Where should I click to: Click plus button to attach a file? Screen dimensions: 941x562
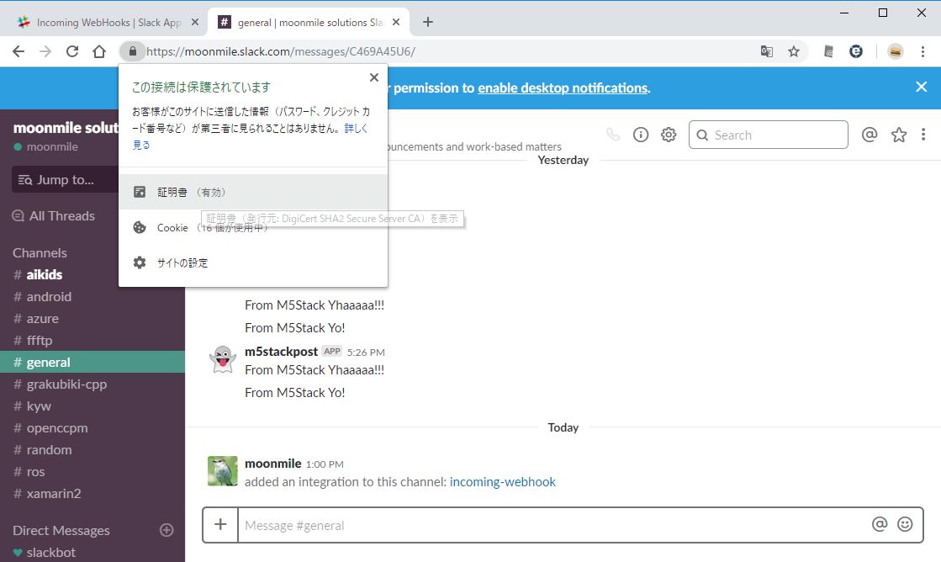220,524
